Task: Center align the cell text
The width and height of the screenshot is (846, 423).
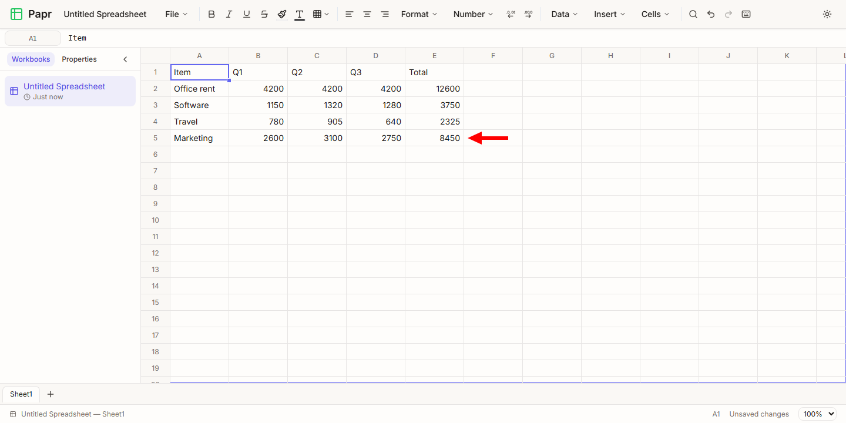Action: pos(367,14)
